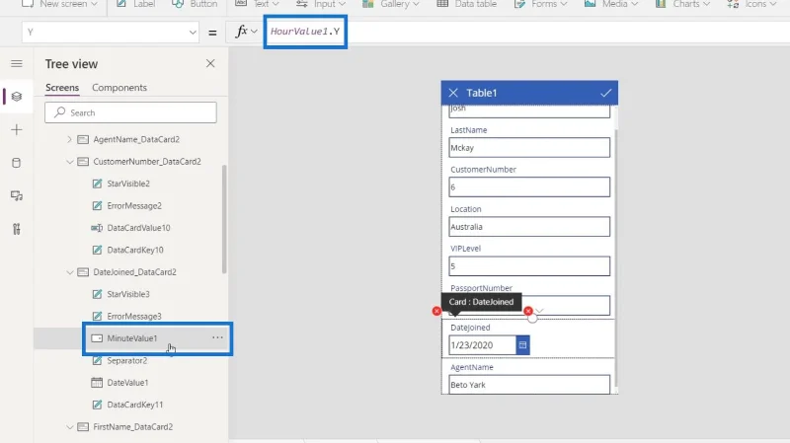Image resolution: width=790 pixels, height=443 pixels.
Task: Open the Charts menu in toolbar
Action: [x=682, y=4]
